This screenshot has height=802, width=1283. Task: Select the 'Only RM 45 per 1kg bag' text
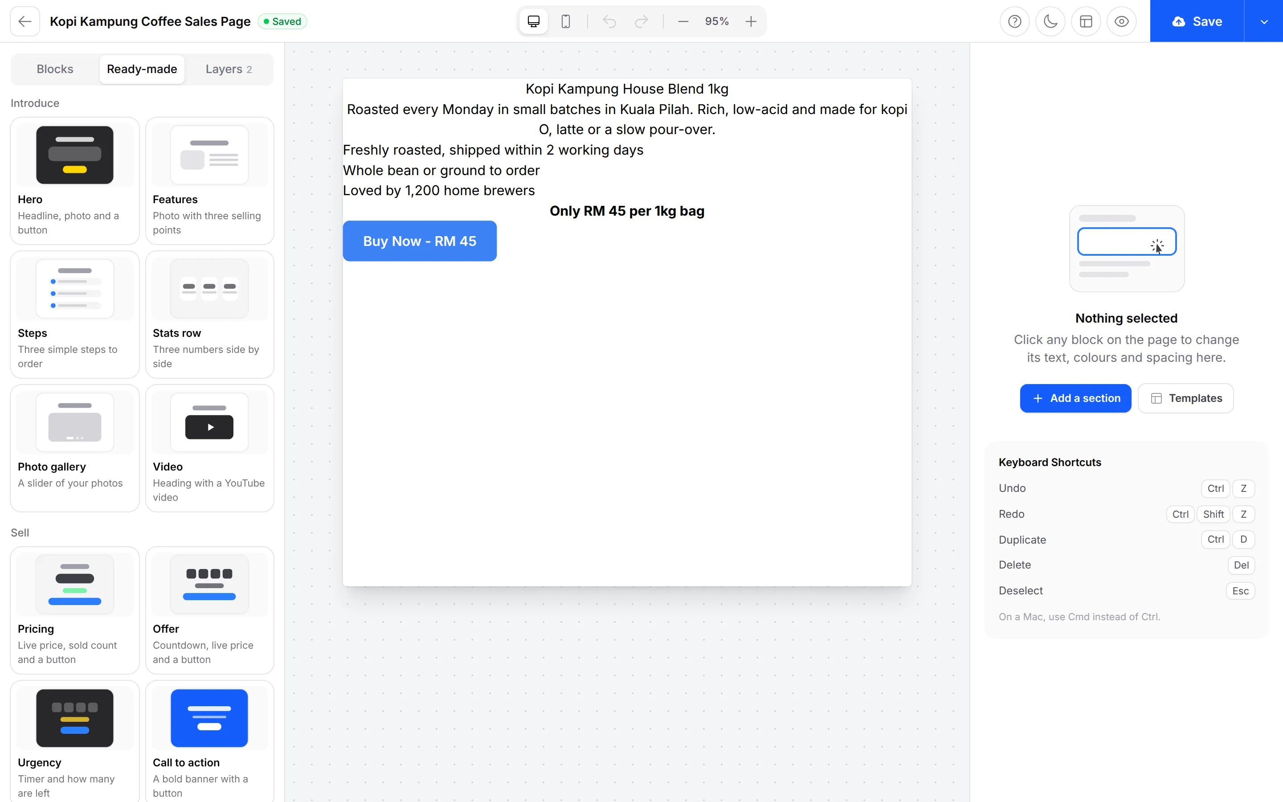pyautogui.click(x=627, y=211)
